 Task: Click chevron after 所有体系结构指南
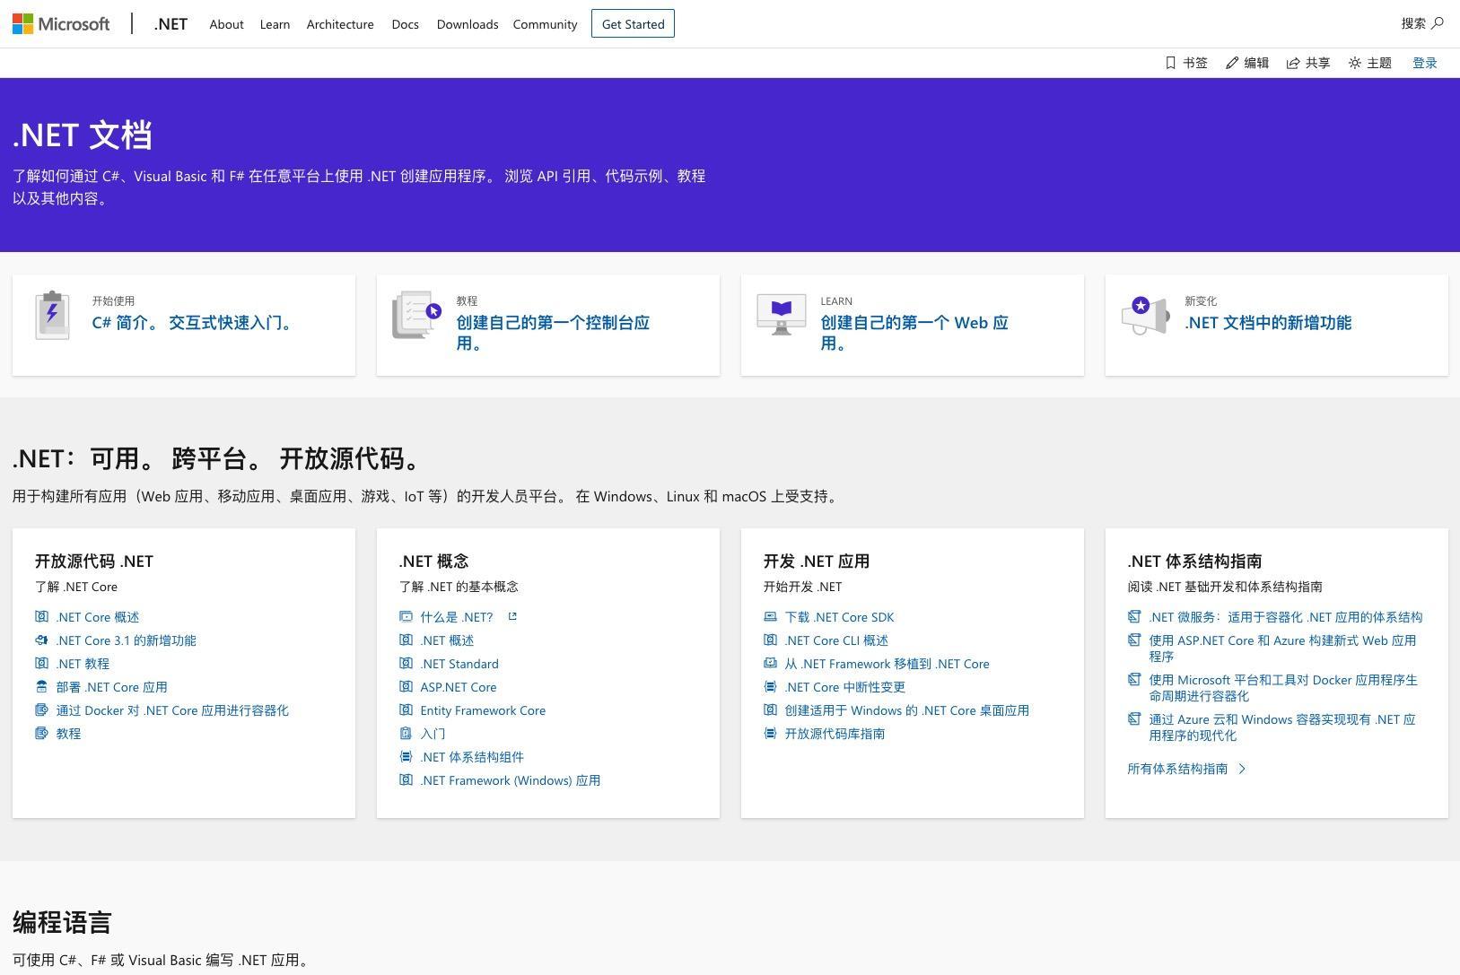point(1242,769)
